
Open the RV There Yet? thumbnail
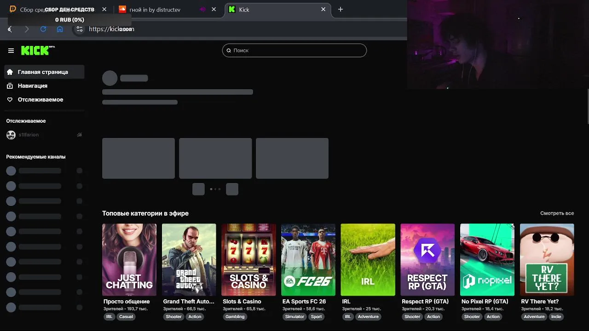[547, 260]
